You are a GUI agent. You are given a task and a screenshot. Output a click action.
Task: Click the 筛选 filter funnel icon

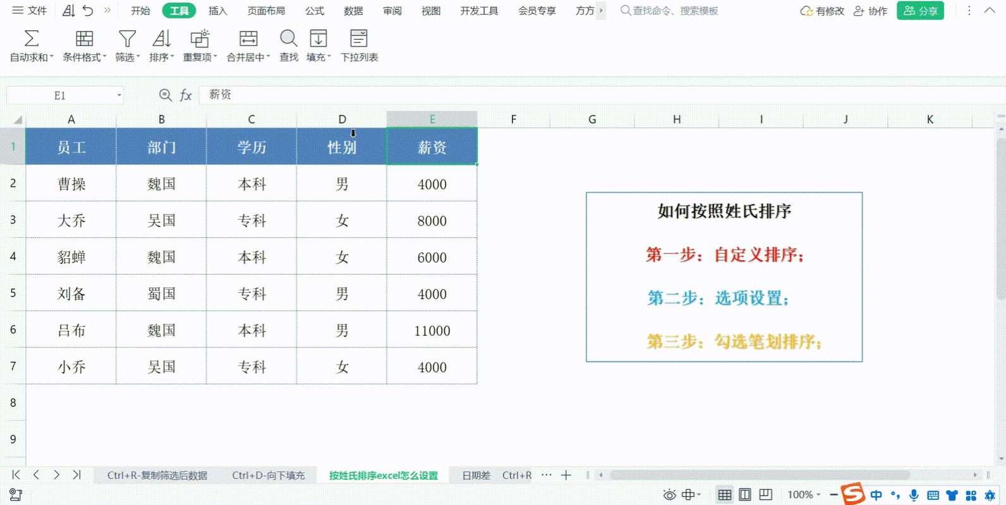[127, 39]
